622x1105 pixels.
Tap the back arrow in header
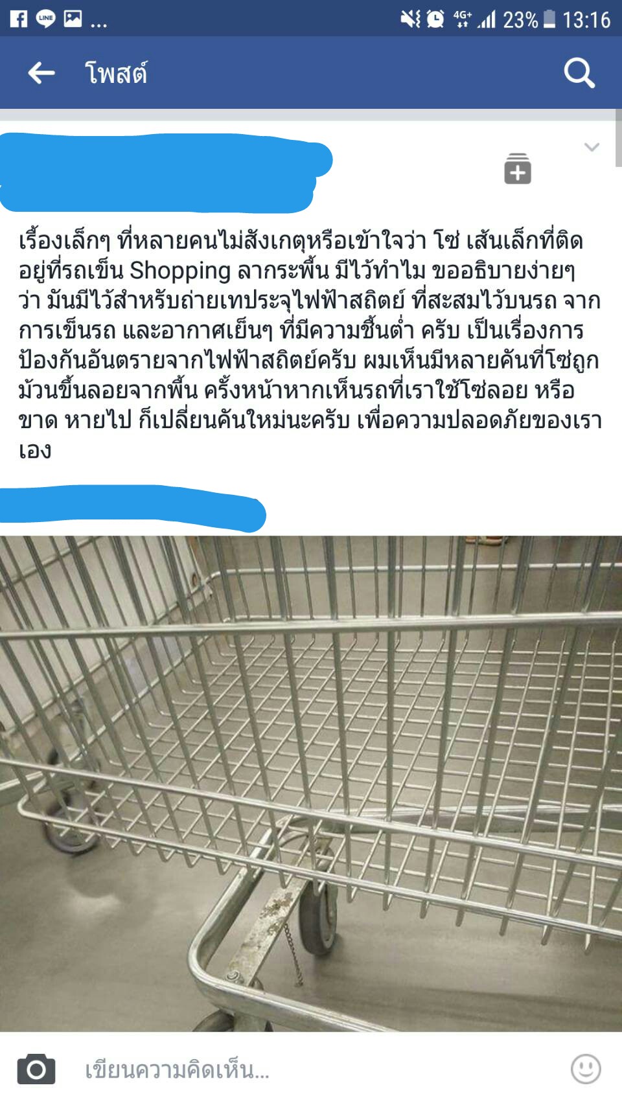point(41,73)
